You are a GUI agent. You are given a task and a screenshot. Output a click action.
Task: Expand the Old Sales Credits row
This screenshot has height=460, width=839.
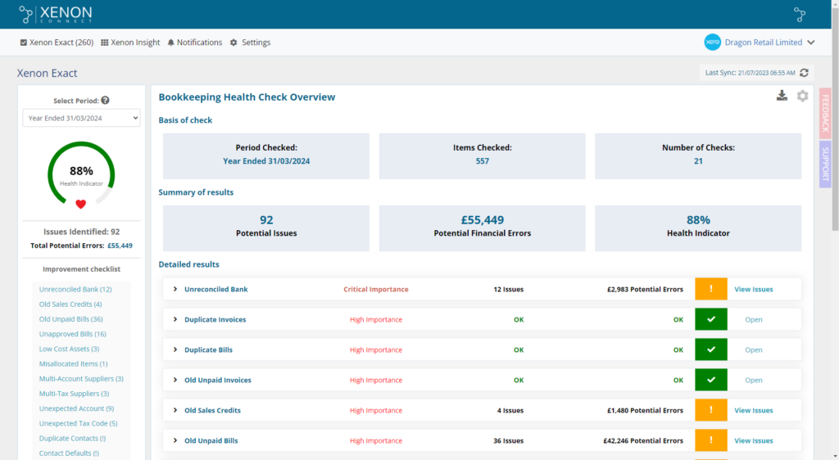pyautogui.click(x=175, y=410)
